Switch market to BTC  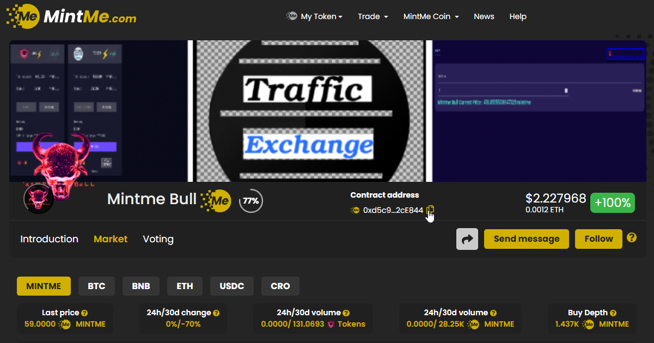point(96,286)
